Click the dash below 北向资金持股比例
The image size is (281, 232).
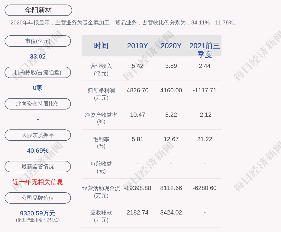[x=38, y=119]
